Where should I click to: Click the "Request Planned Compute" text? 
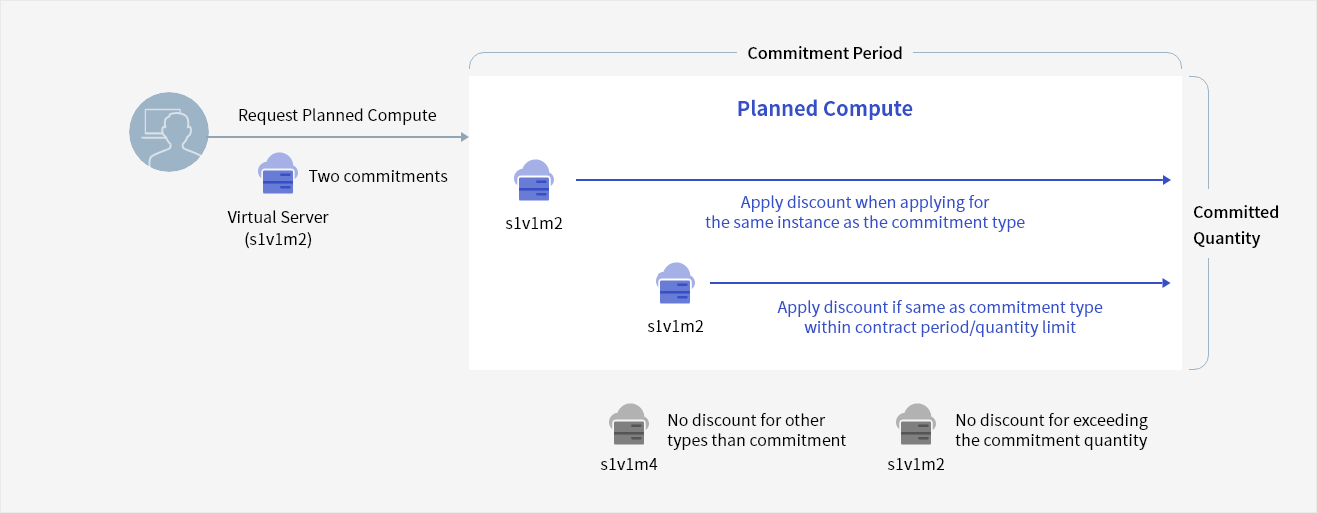pos(337,115)
